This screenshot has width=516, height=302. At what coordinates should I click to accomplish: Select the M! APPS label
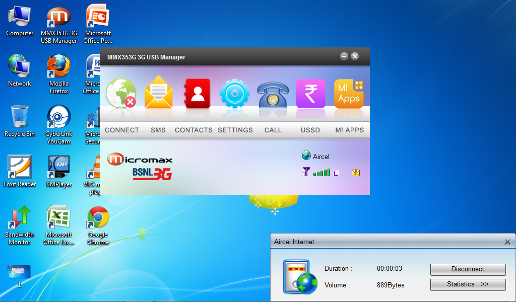point(350,130)
